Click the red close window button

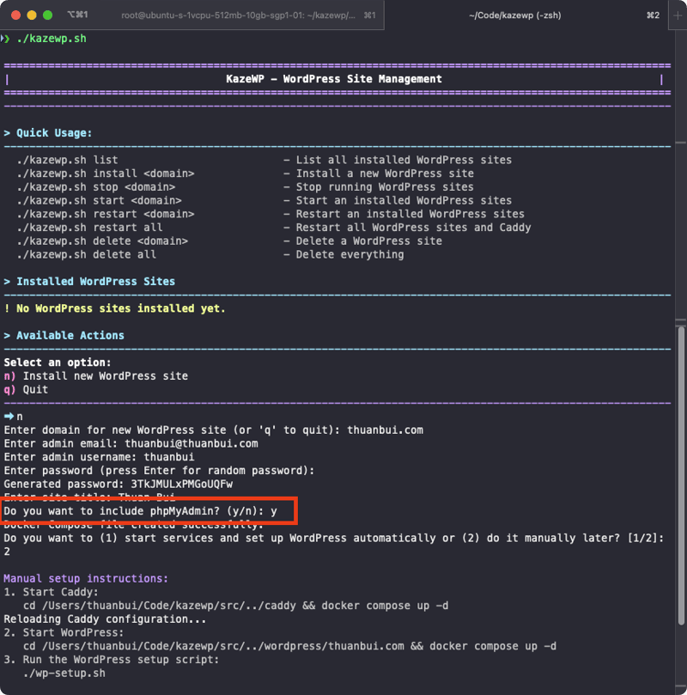click(16, 15)
